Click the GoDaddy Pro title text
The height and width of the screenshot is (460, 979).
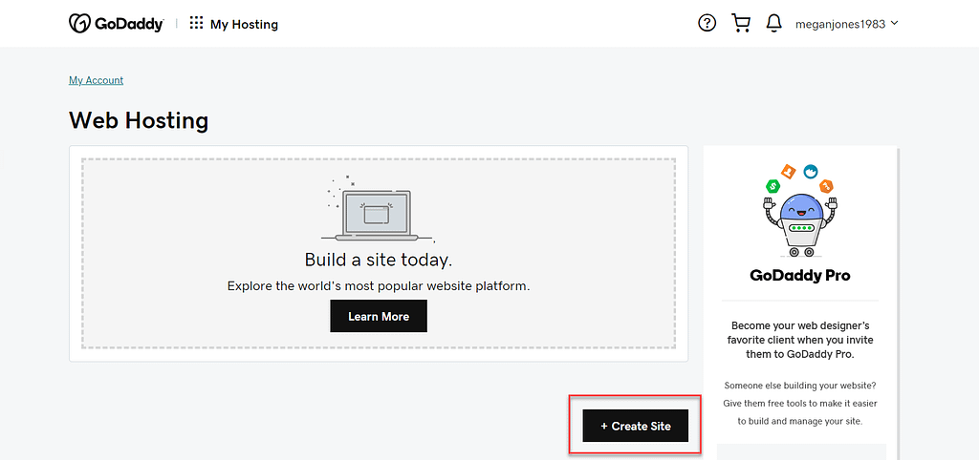[800, 276]
